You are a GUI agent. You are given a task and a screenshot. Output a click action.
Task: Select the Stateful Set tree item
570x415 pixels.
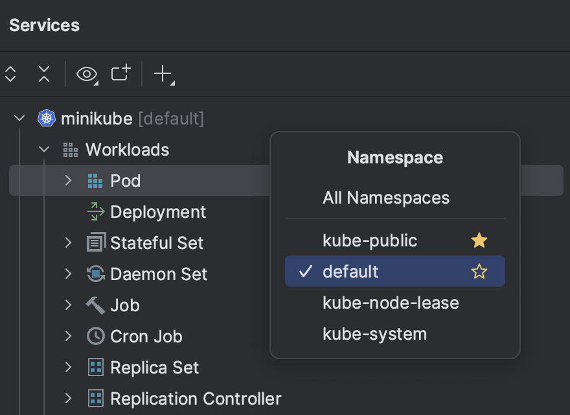[157, 243]
